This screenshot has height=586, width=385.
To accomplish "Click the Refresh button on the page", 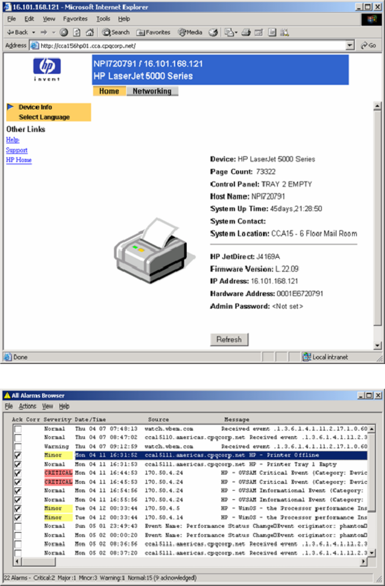I will (229, 340).
